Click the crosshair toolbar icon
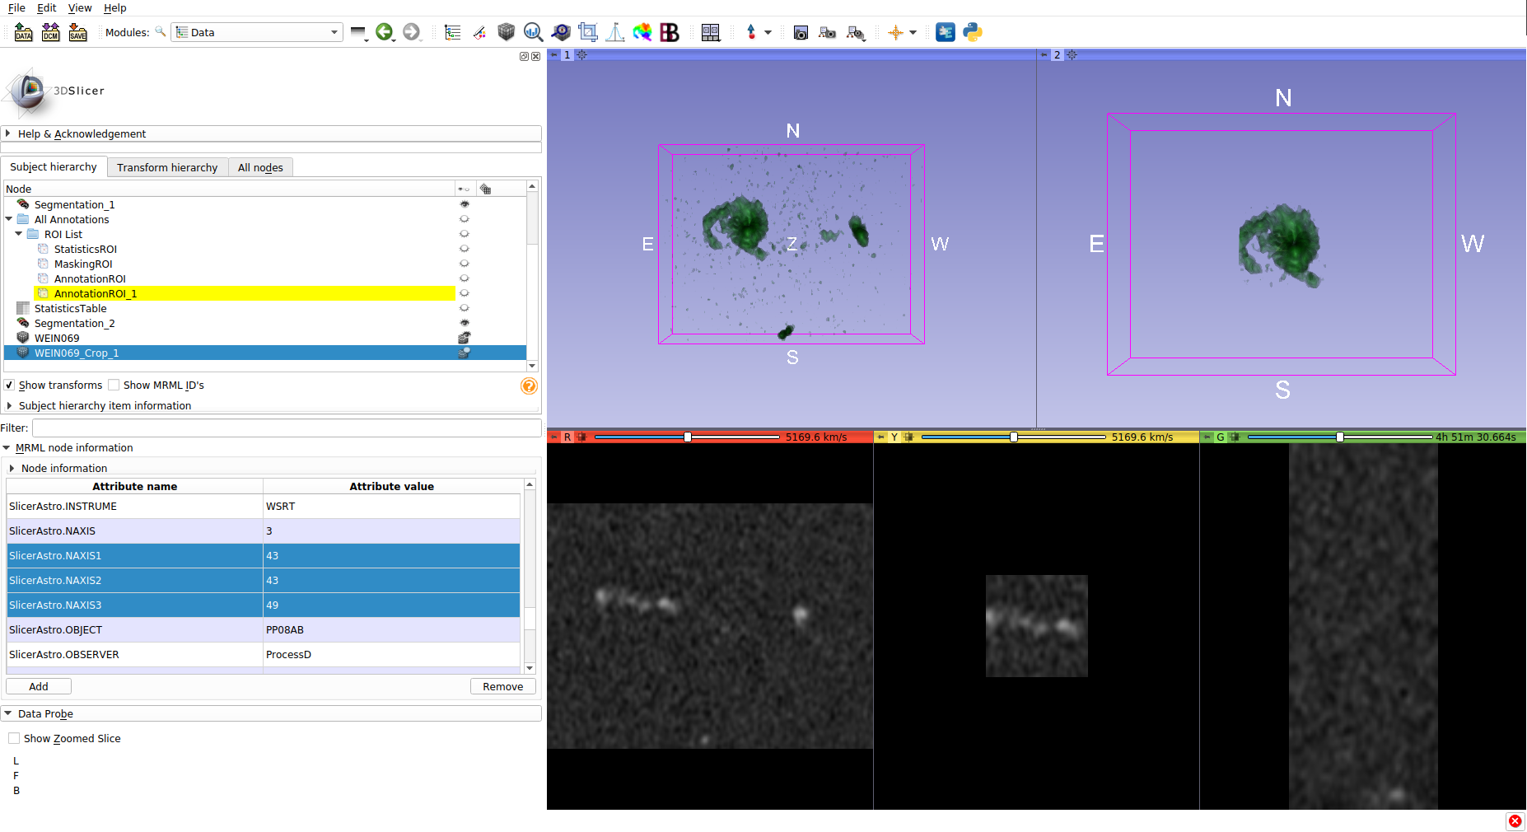 tap(896, 32)
